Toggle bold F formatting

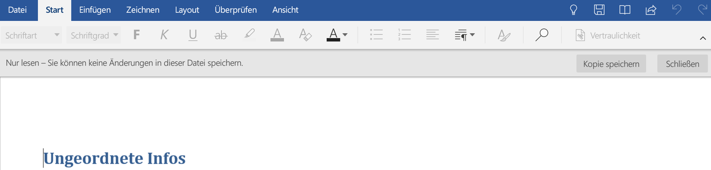[136, 35]
